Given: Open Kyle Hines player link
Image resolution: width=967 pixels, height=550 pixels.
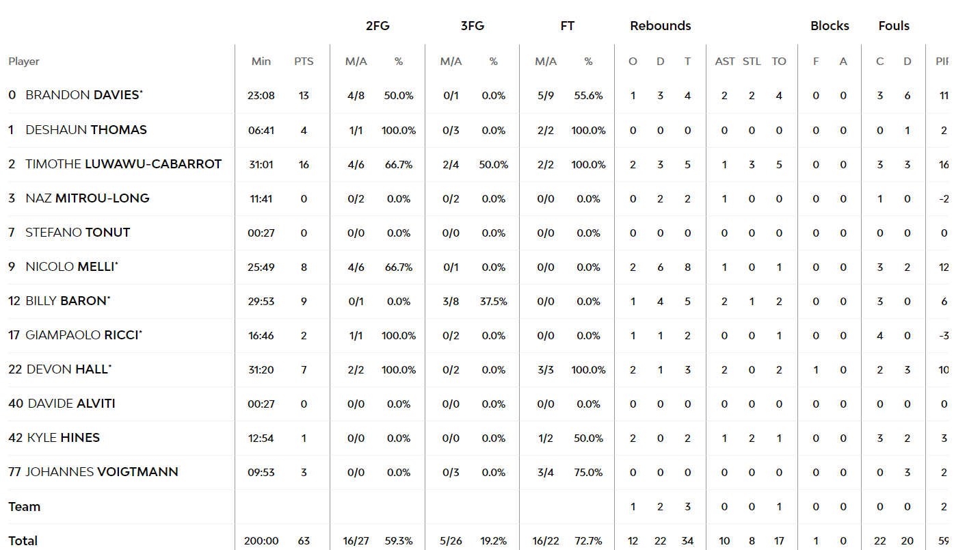Looking at the screenshot, I should pos(63,437).
